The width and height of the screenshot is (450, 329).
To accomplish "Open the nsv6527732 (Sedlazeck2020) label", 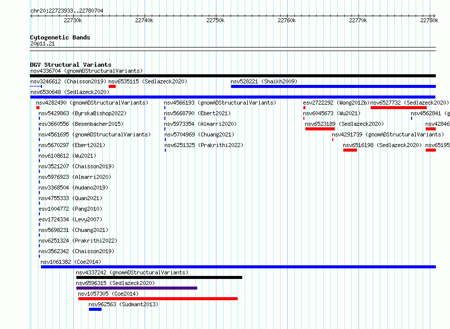I will (410, 103).
